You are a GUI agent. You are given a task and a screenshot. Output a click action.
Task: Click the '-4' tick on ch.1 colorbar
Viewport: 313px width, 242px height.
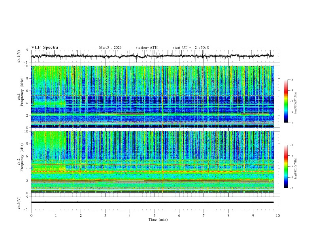[292, 91]
